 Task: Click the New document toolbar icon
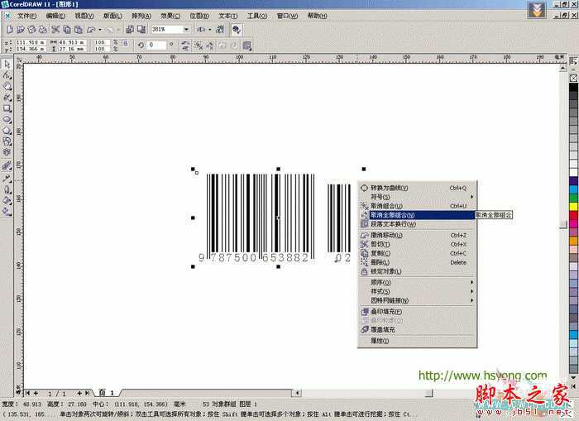10,29
